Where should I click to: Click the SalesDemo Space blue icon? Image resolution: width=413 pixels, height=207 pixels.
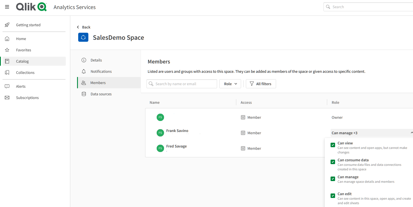pos(83,37)
